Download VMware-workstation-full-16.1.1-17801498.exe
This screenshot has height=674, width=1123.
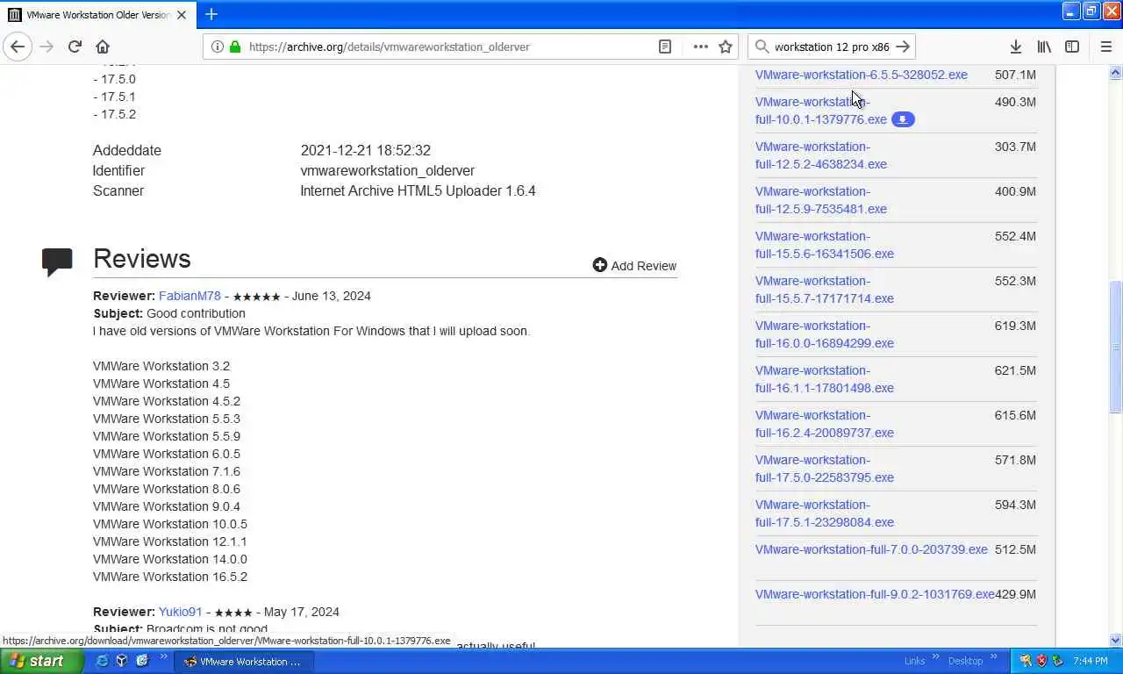825,379
